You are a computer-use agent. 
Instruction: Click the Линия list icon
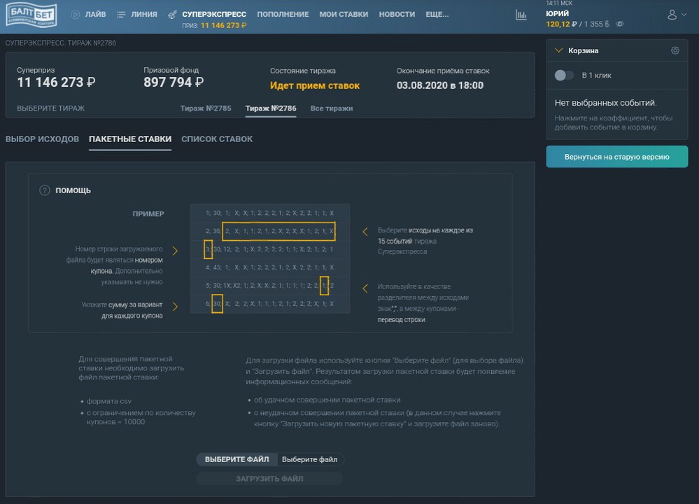tap(121, 15)
